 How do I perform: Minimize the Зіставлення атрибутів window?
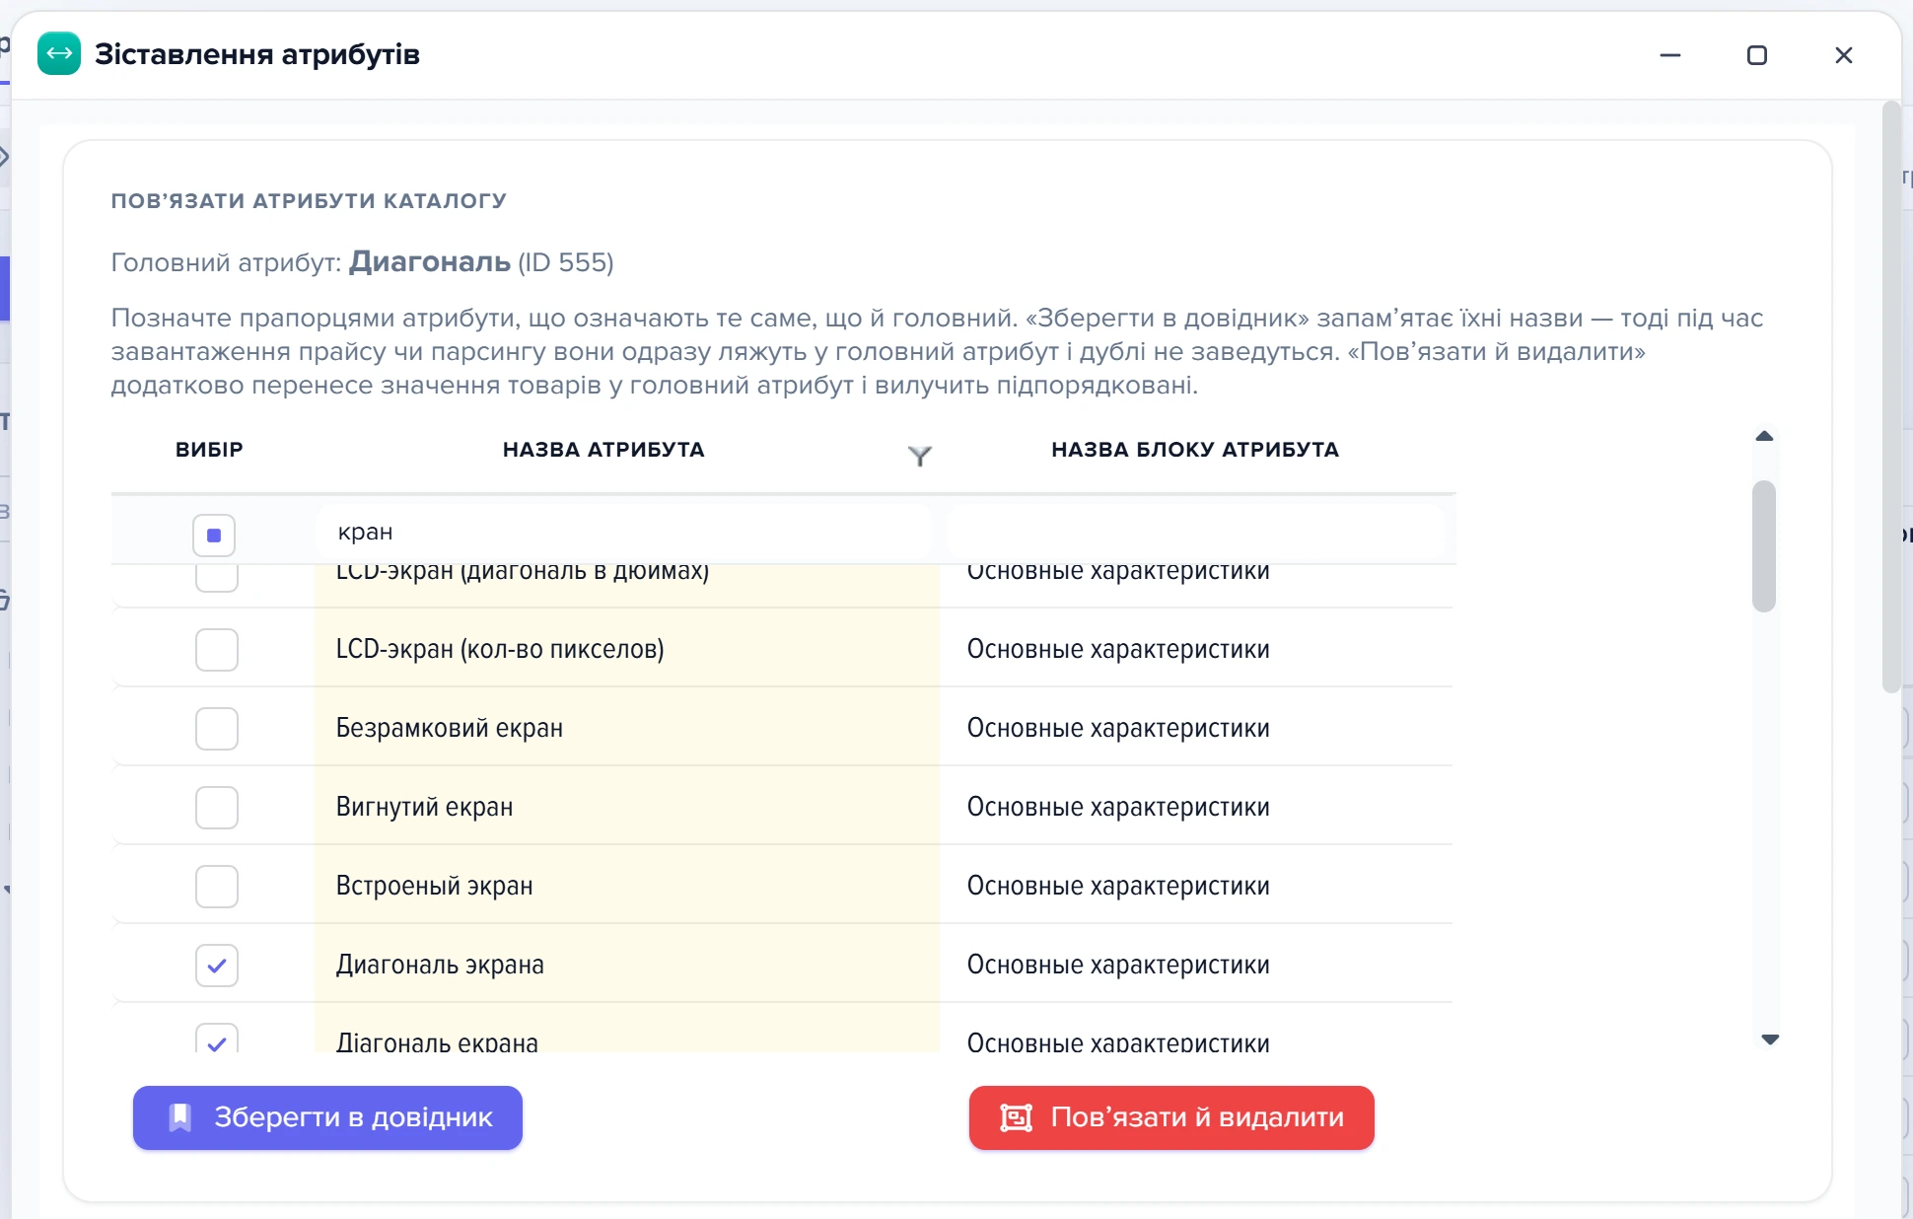tap(1669, 55)
